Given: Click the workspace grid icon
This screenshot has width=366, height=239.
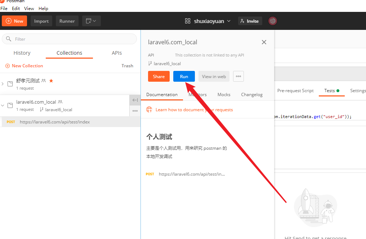Looking at the screenshot, I should click(188, 21).
